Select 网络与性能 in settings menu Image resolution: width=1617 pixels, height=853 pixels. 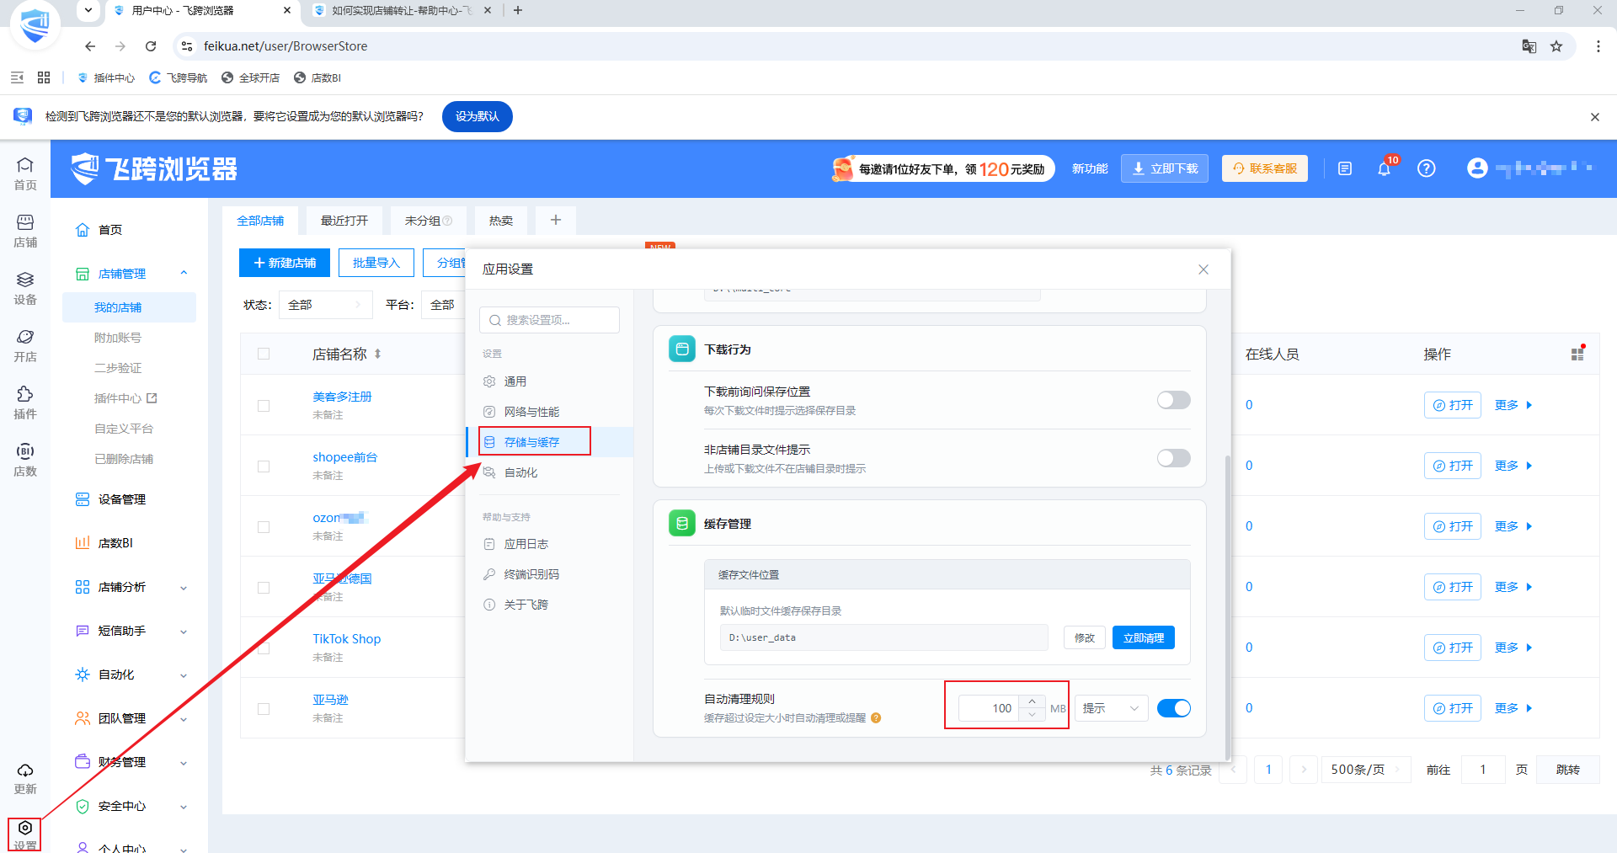[531, 412]
